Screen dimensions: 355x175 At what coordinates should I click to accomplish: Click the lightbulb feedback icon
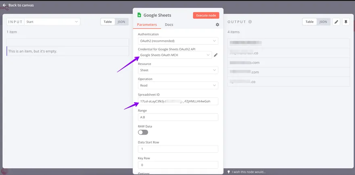(x=229, y=172)
